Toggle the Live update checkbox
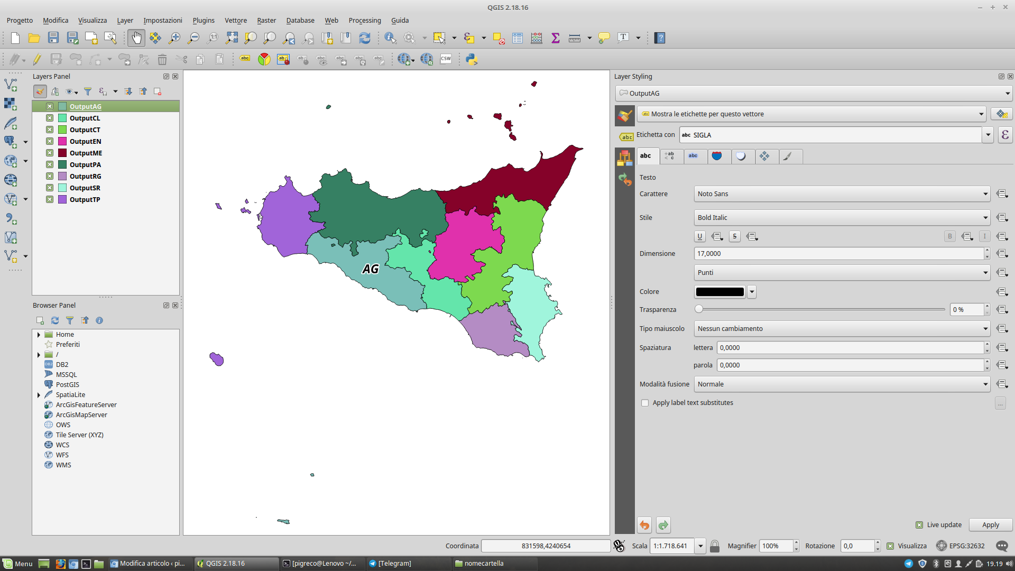Screen dimensions: 1015x571 click(x=919, y=525)
